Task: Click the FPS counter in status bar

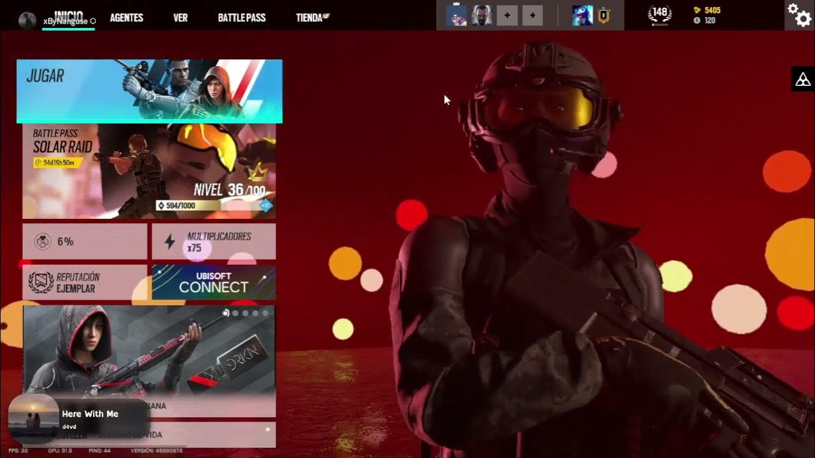Action: (x=18, y=450)
